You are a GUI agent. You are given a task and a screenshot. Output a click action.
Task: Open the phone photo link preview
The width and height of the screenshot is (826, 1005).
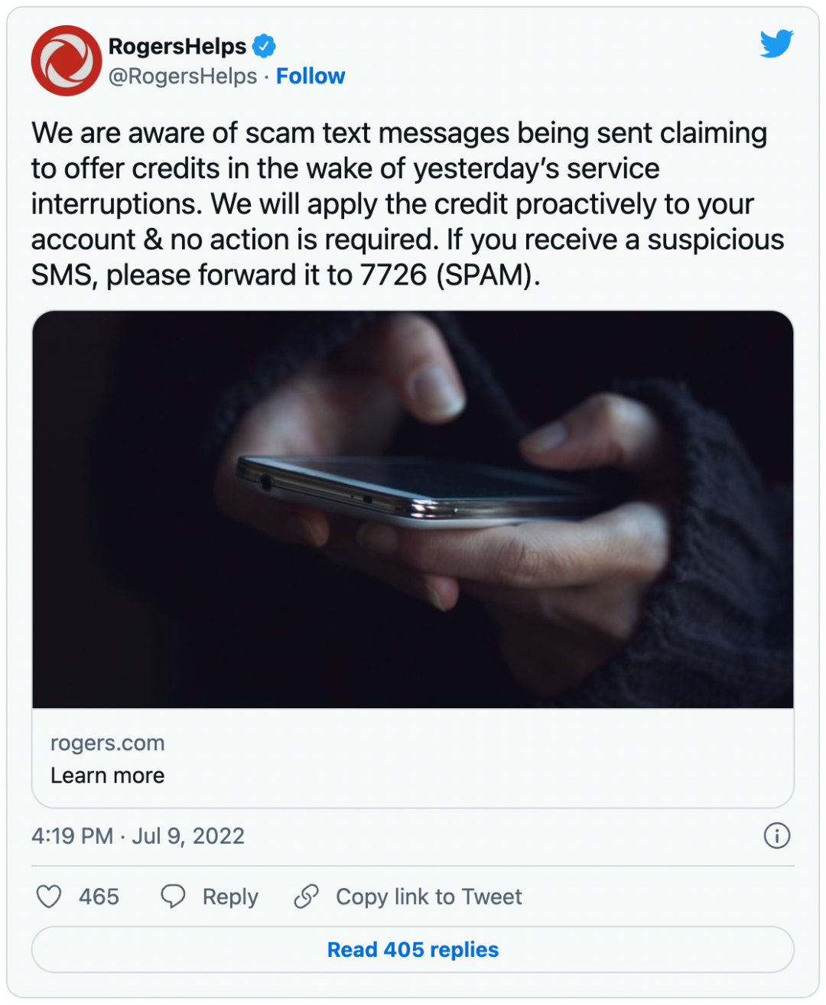click(413, 509)
